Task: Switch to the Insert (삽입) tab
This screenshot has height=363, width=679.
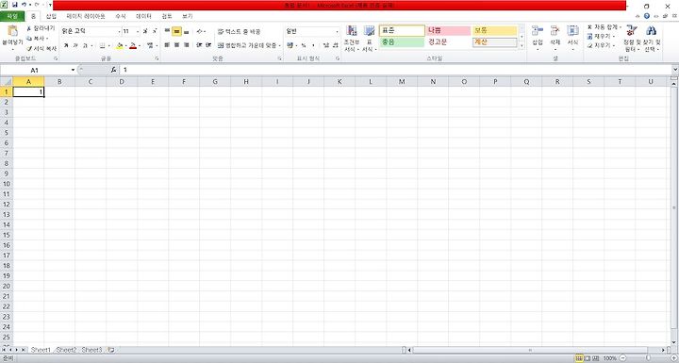Action: click(51, 16)
